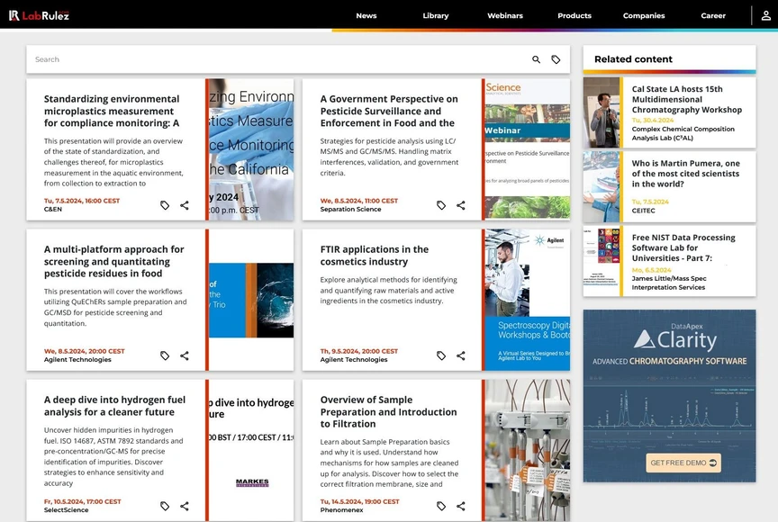The height and width of the screenshot is (522, 778).
Task: Click 'Agilent Technologies' under FTIR card
Action: 354,359
